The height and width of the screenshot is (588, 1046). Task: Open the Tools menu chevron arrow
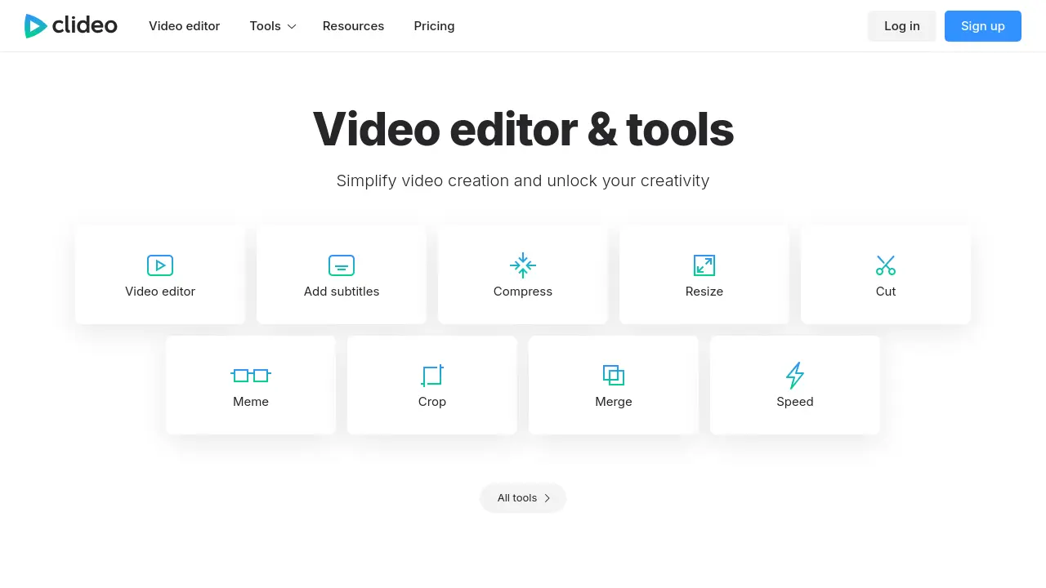[291, 27]
